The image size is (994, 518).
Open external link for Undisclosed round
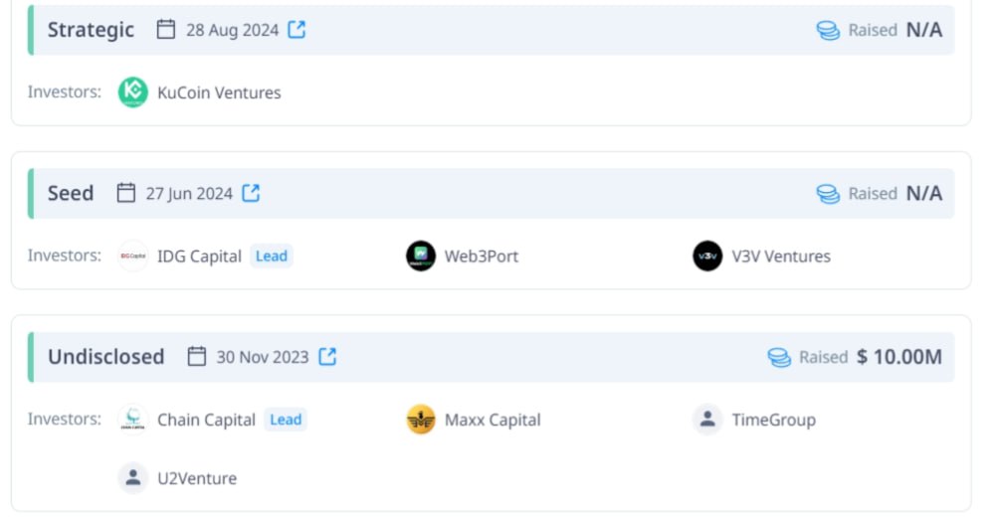point(327,356)
